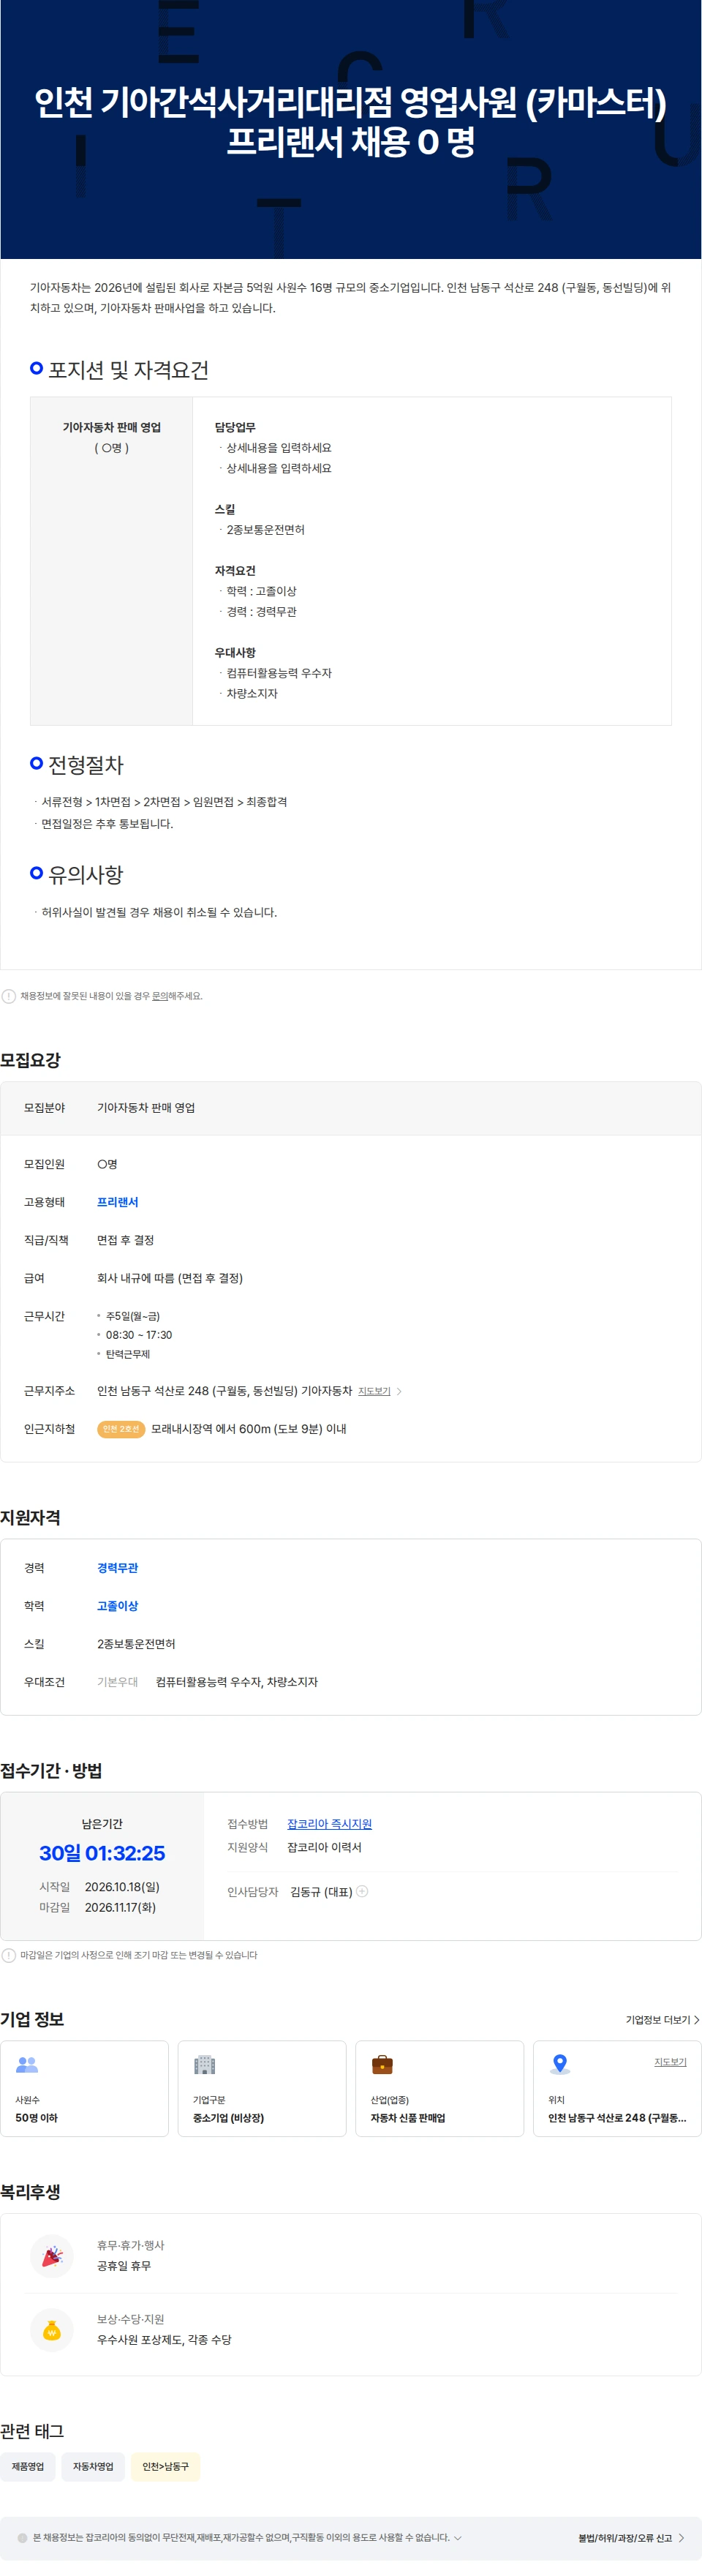The height and width of the screenshot is (2576, 702).
Task: Click 회사 내규에 따름 (면접 후 결정) salary text
Action: [x=170, y=1278]
